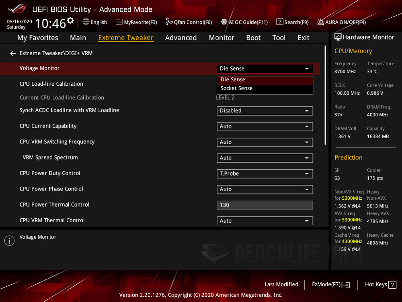Click the back arrow to leave DIGI+ VRM
Image resolution: width=402 pixels, height=302 pixels.
[12, 53]
